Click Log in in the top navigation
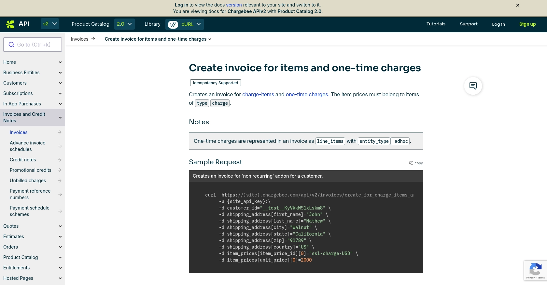This screenshot has width=547, height=285. coord(498,24)
